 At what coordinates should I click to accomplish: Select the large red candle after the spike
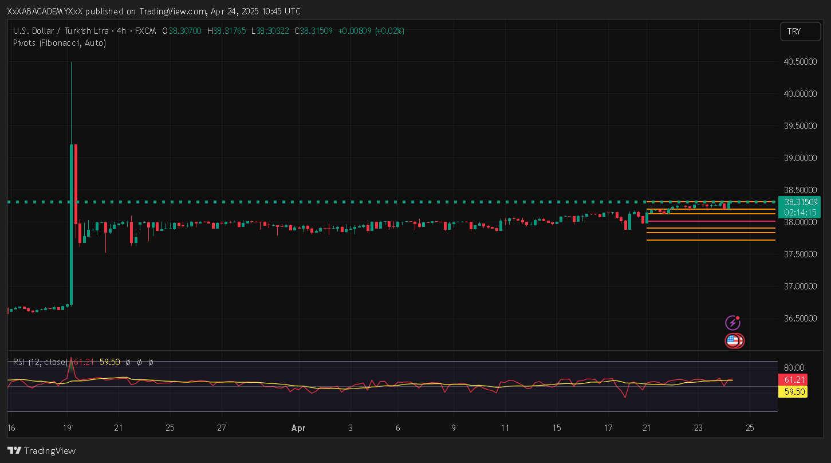click(76, 183)
